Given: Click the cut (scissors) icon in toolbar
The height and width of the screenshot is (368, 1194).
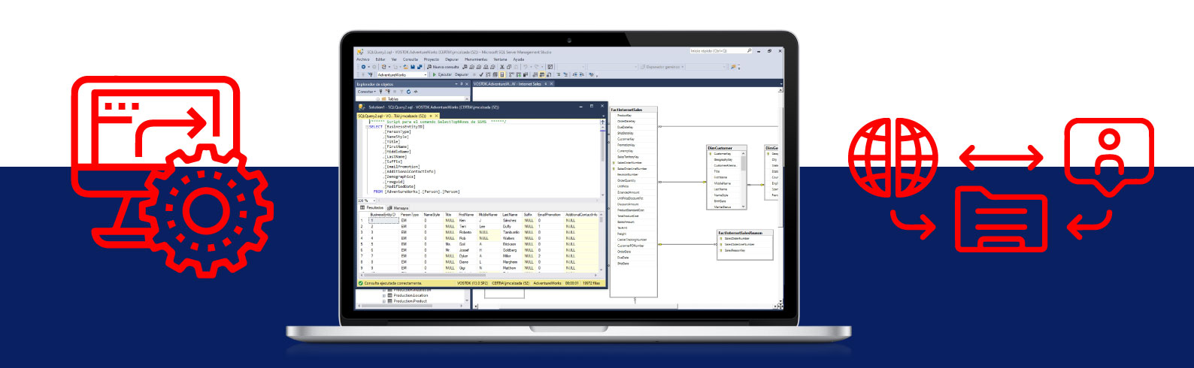Looking at the screenshot, I should pos(502,67).
